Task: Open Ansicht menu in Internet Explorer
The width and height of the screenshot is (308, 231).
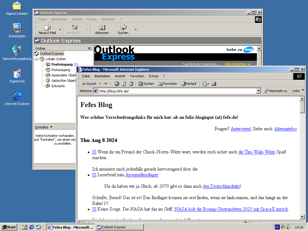Action: [120, 76]
